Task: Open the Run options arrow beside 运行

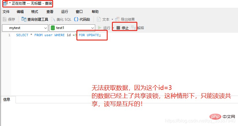Action: pos(113,28)
